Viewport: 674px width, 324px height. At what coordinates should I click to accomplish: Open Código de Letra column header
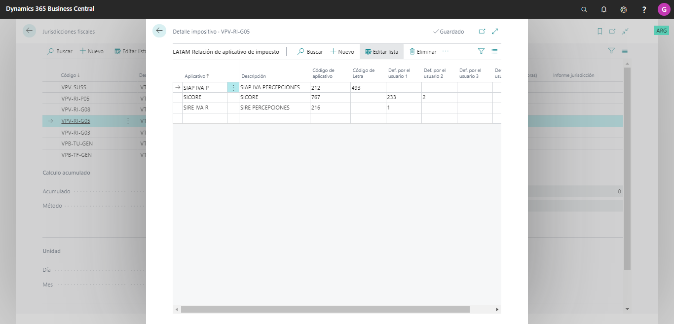pyautogui.click(x=364, y=73)
